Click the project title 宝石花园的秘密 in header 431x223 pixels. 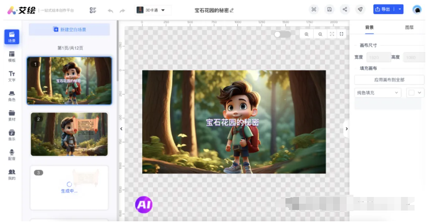coord(211,10)
